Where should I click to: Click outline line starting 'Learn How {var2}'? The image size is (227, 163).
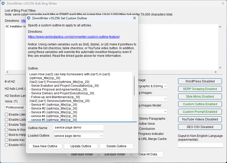click(70, 74)
